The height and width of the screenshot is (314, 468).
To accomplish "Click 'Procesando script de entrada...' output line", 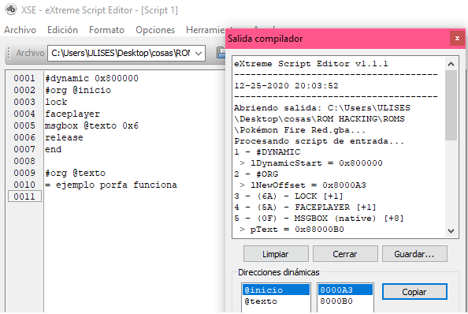I will [x=319, y=140].
